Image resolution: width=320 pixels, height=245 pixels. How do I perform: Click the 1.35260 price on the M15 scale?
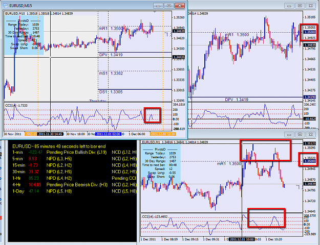point(179,17)
